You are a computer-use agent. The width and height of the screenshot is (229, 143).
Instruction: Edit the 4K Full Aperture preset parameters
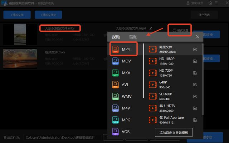pyautogui.click(x=195, y=120)
